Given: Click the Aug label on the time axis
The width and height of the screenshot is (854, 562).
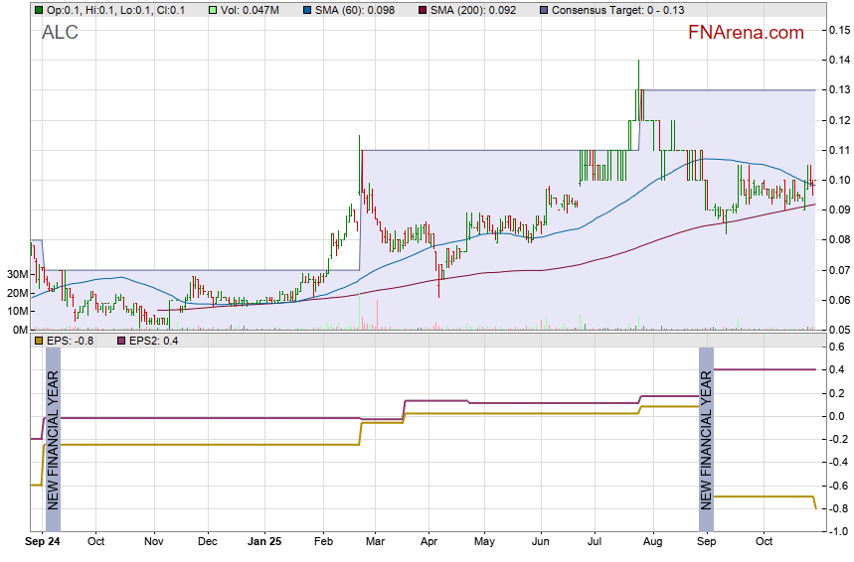Looking at the screenshot, I should 652,542.
